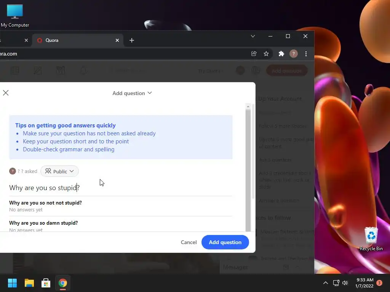Image resolution: width=390 pixels, height=292 pixels.
Task: Open Chrome three-dot menu
Action: [x=306, y=54]
